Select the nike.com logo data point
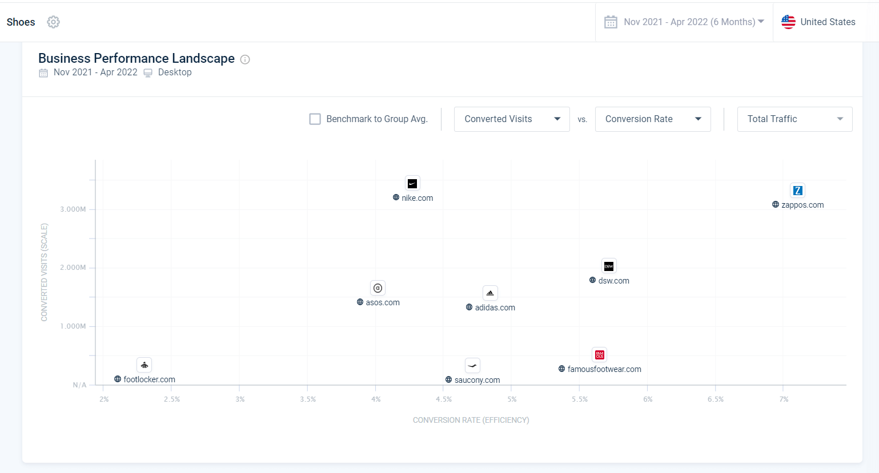Screen dimensions: 879x473 pos(412,183)
